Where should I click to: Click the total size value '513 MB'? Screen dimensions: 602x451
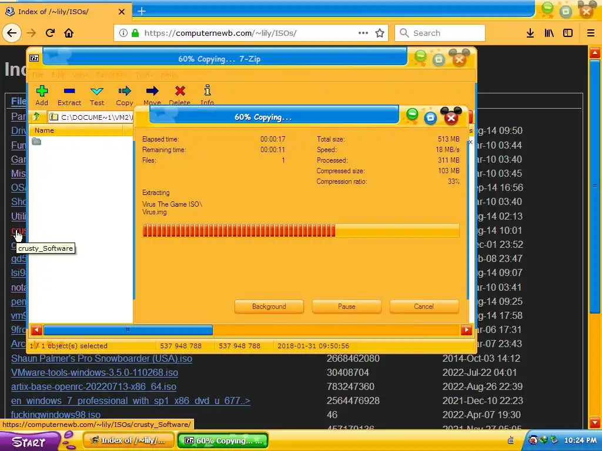tap(449, 139)
